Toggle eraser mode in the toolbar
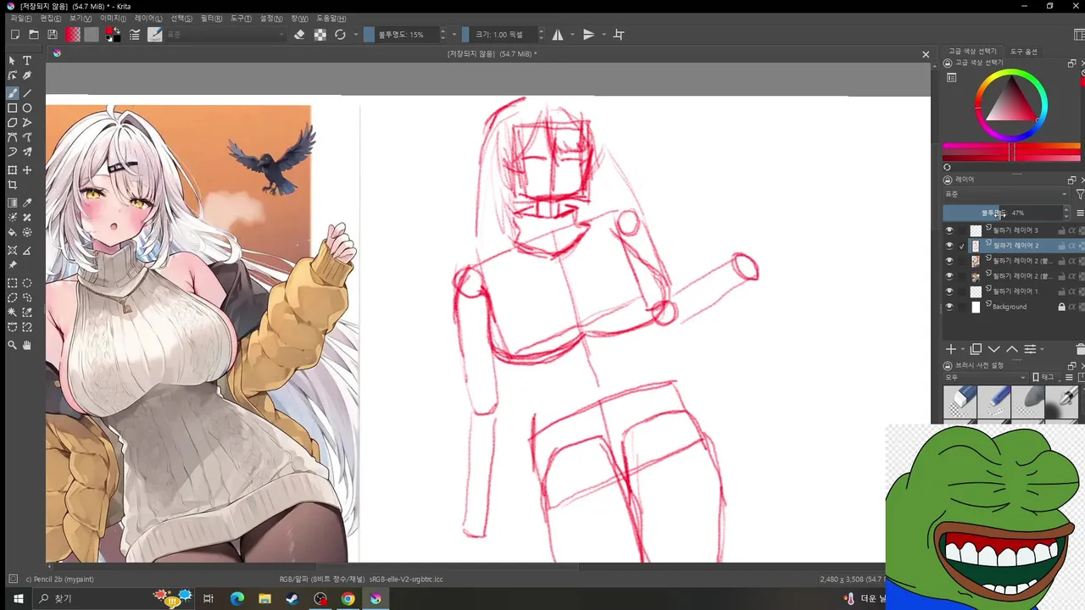Image resolution: width=1085 pixels, height=610 pixels. tap(299, 35)
